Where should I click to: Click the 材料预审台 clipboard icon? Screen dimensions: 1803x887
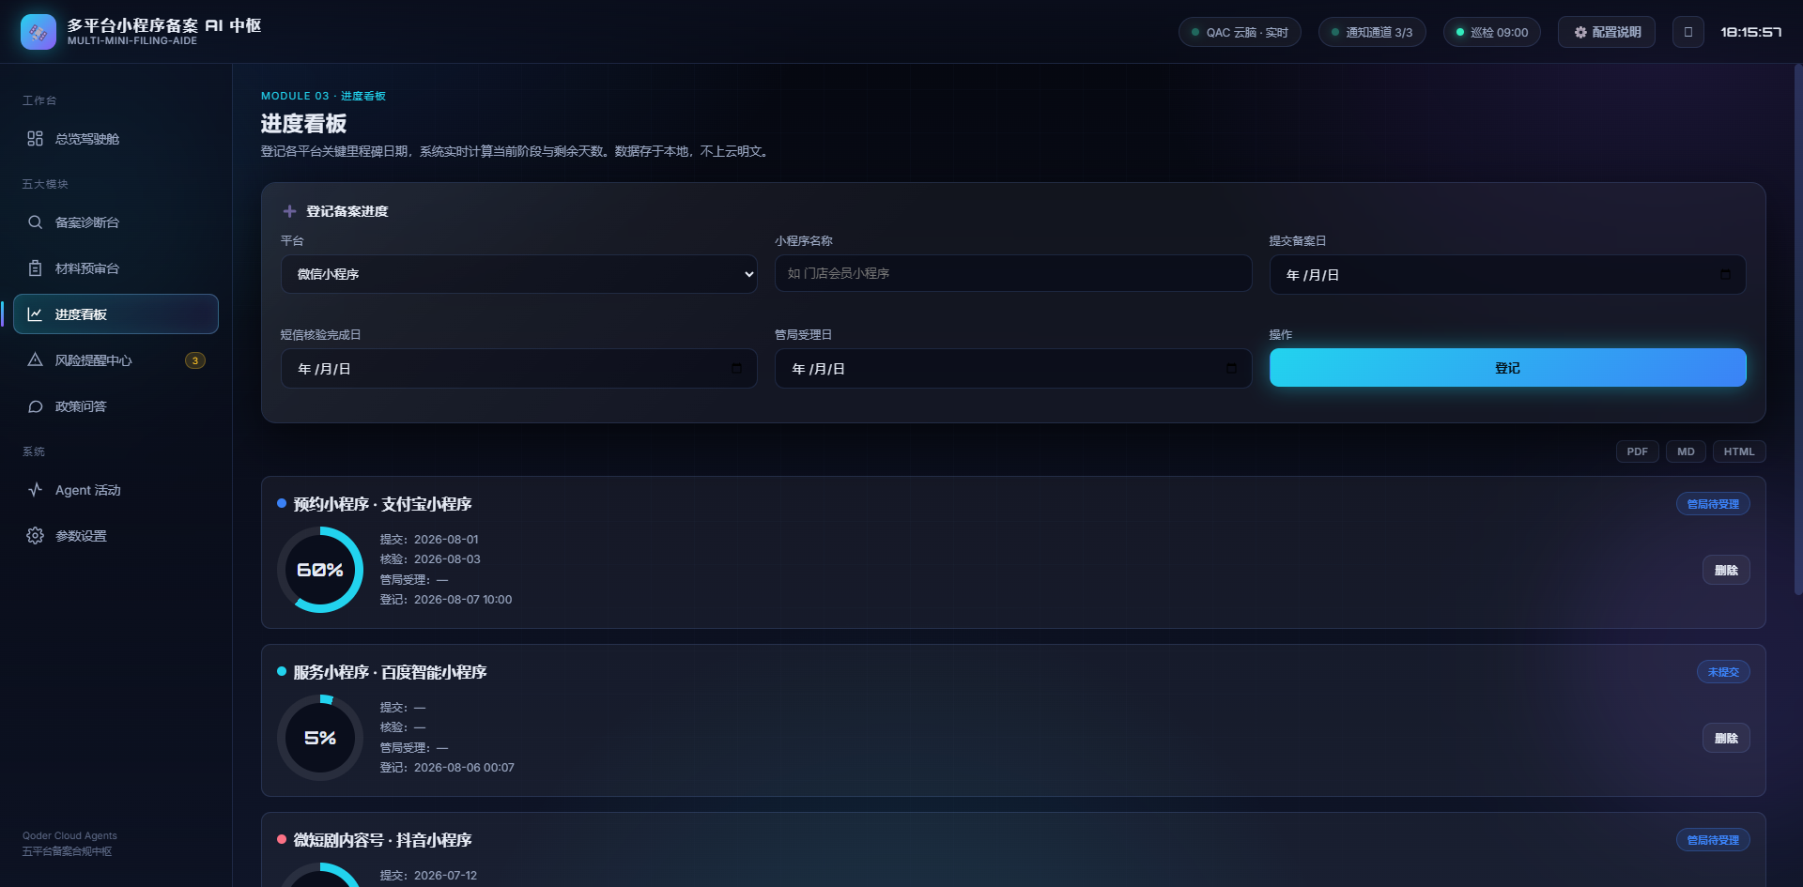coord(35,268)
